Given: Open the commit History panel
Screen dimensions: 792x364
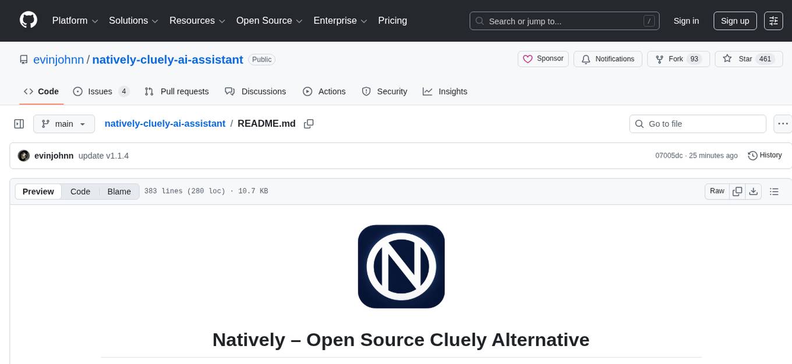Looking at the screenshot, I should pos(765,155).
